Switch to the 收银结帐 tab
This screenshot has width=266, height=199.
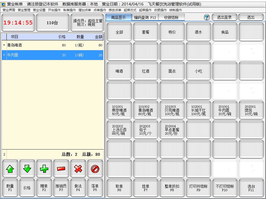tap(171, 17)
